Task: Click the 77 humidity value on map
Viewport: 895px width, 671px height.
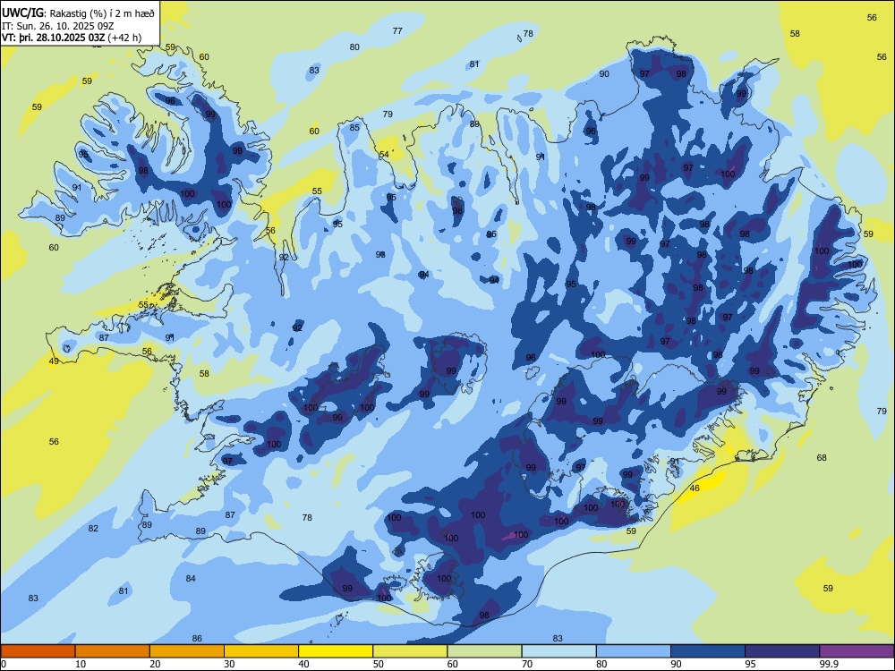Action: (x=397, y=30)
